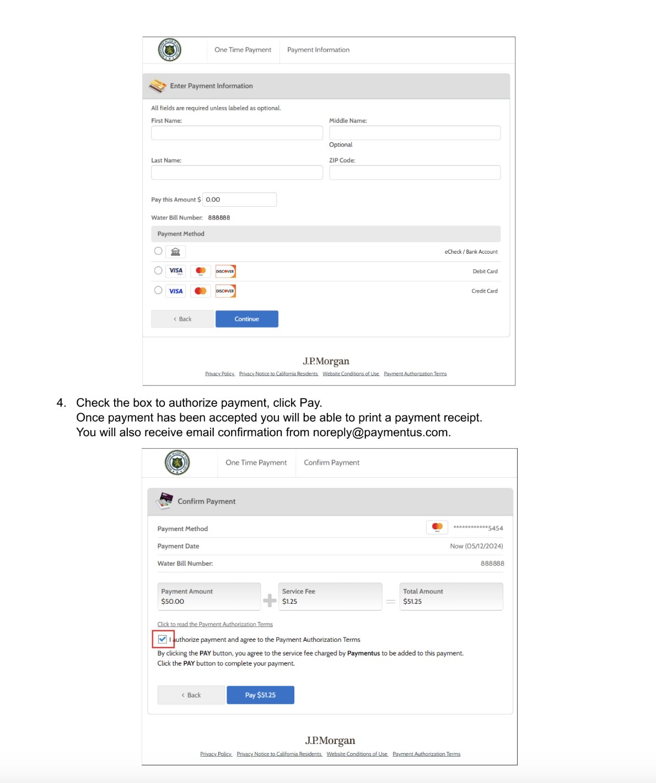
Task: Choose the Credit Card payment option
Action: pyautogui.click(x=158, y=291)
